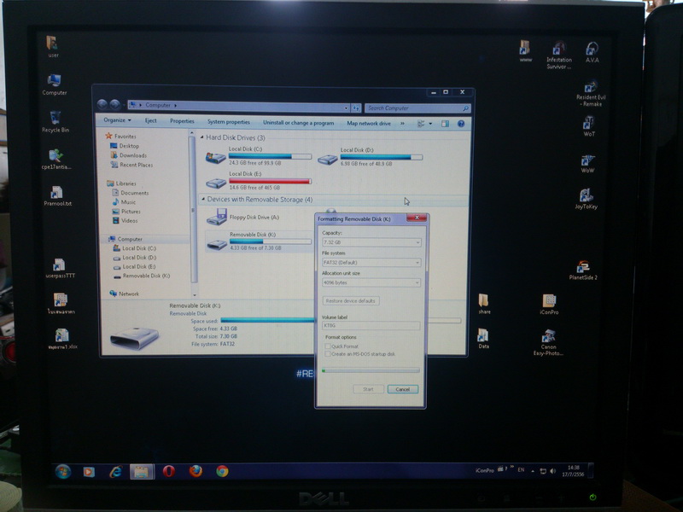Select Local Disk (C:) drive icon
The width and height of the screenshot is (683, 512).
pyautogui.click(x=216, y=157)
